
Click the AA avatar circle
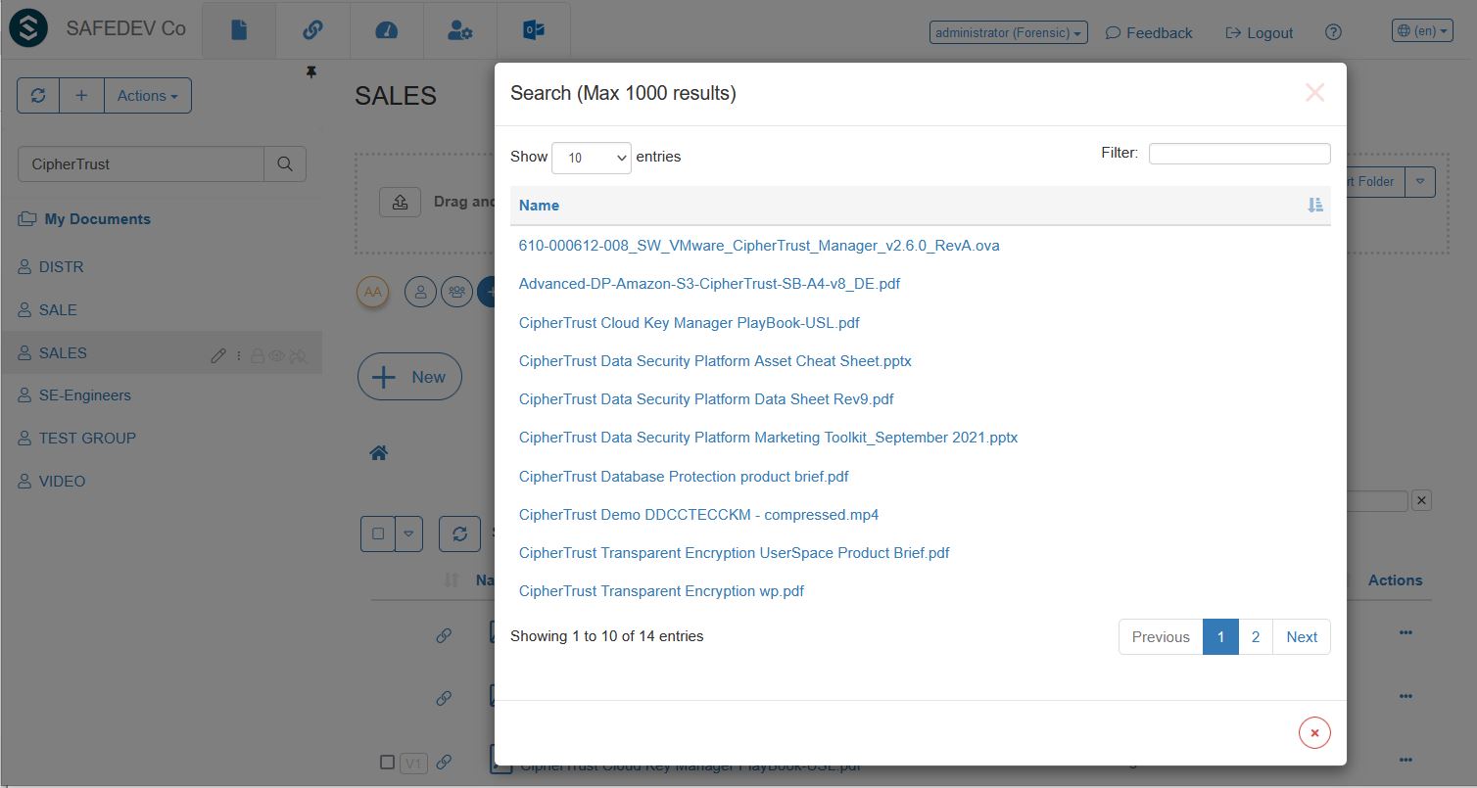pos(372,292)
